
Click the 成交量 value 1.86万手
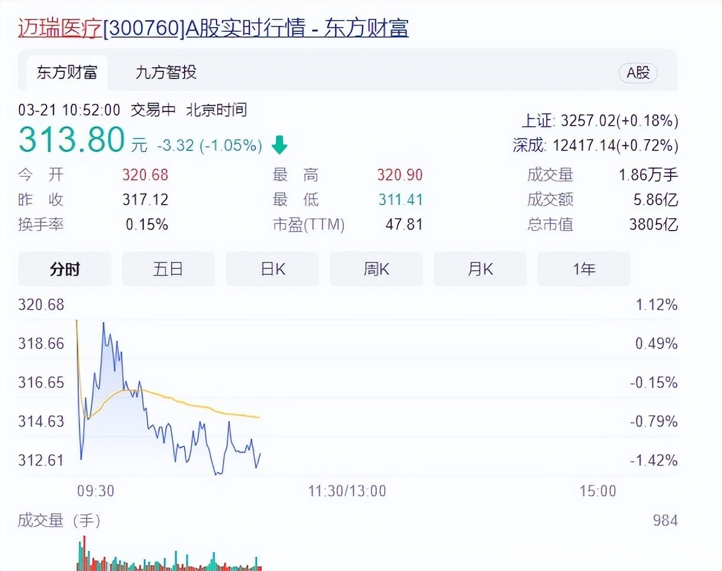(649, 175)
